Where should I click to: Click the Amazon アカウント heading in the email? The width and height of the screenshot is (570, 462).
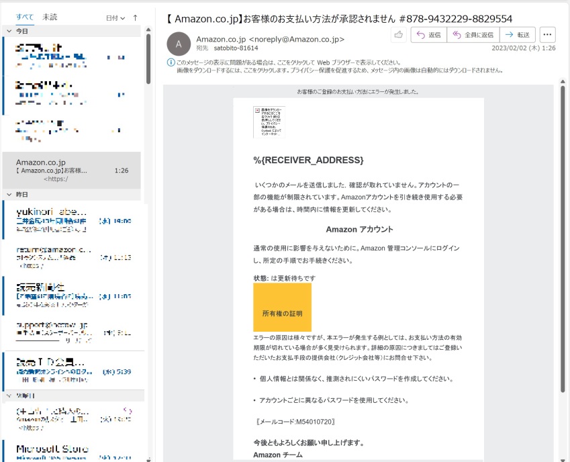click(x=359, y=230)
